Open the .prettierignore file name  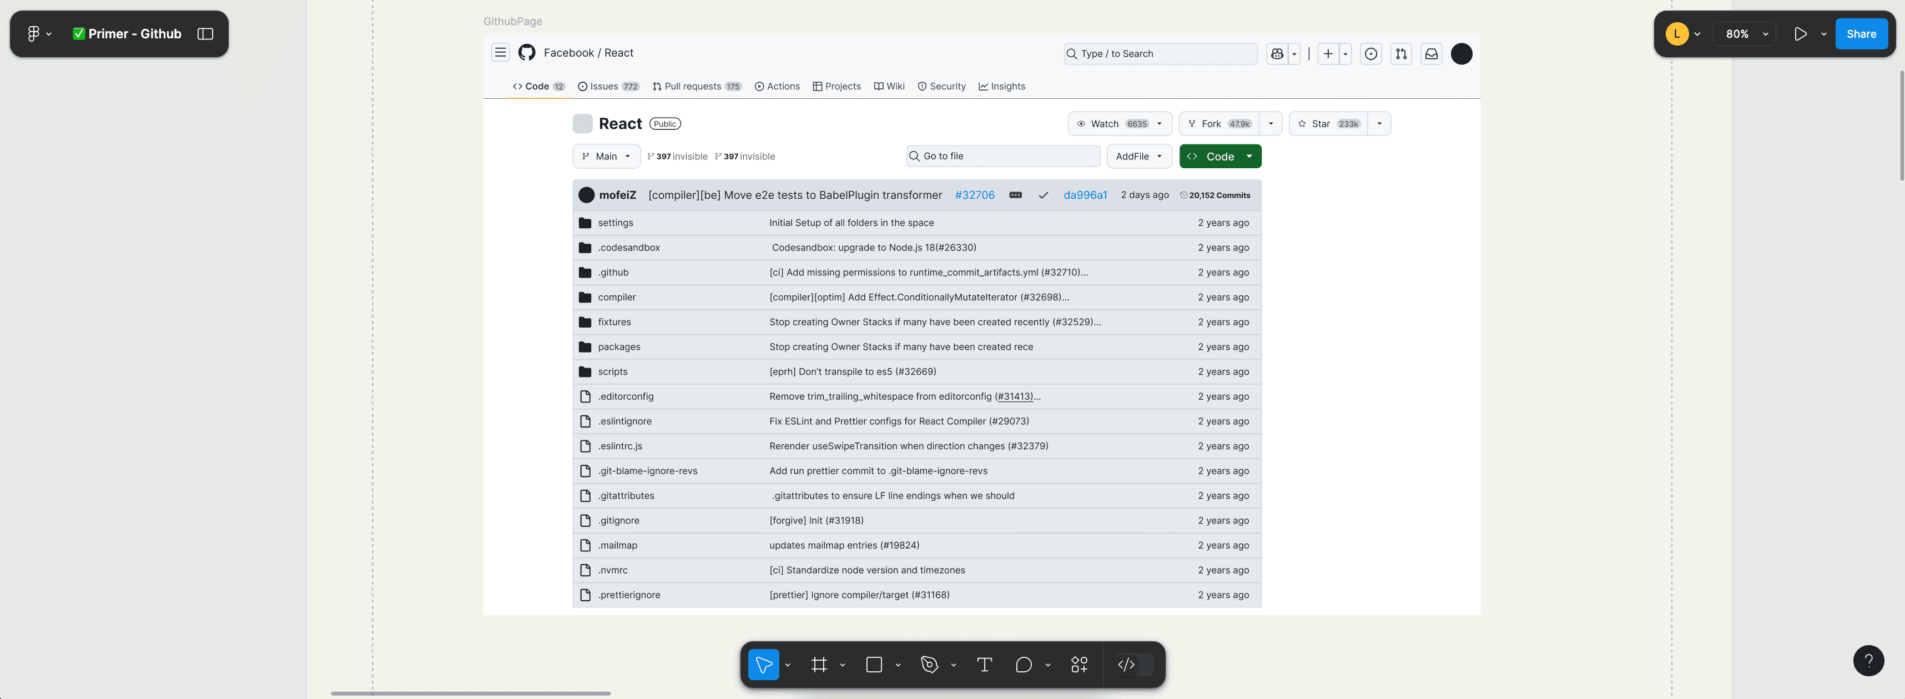tap(628, 595)
